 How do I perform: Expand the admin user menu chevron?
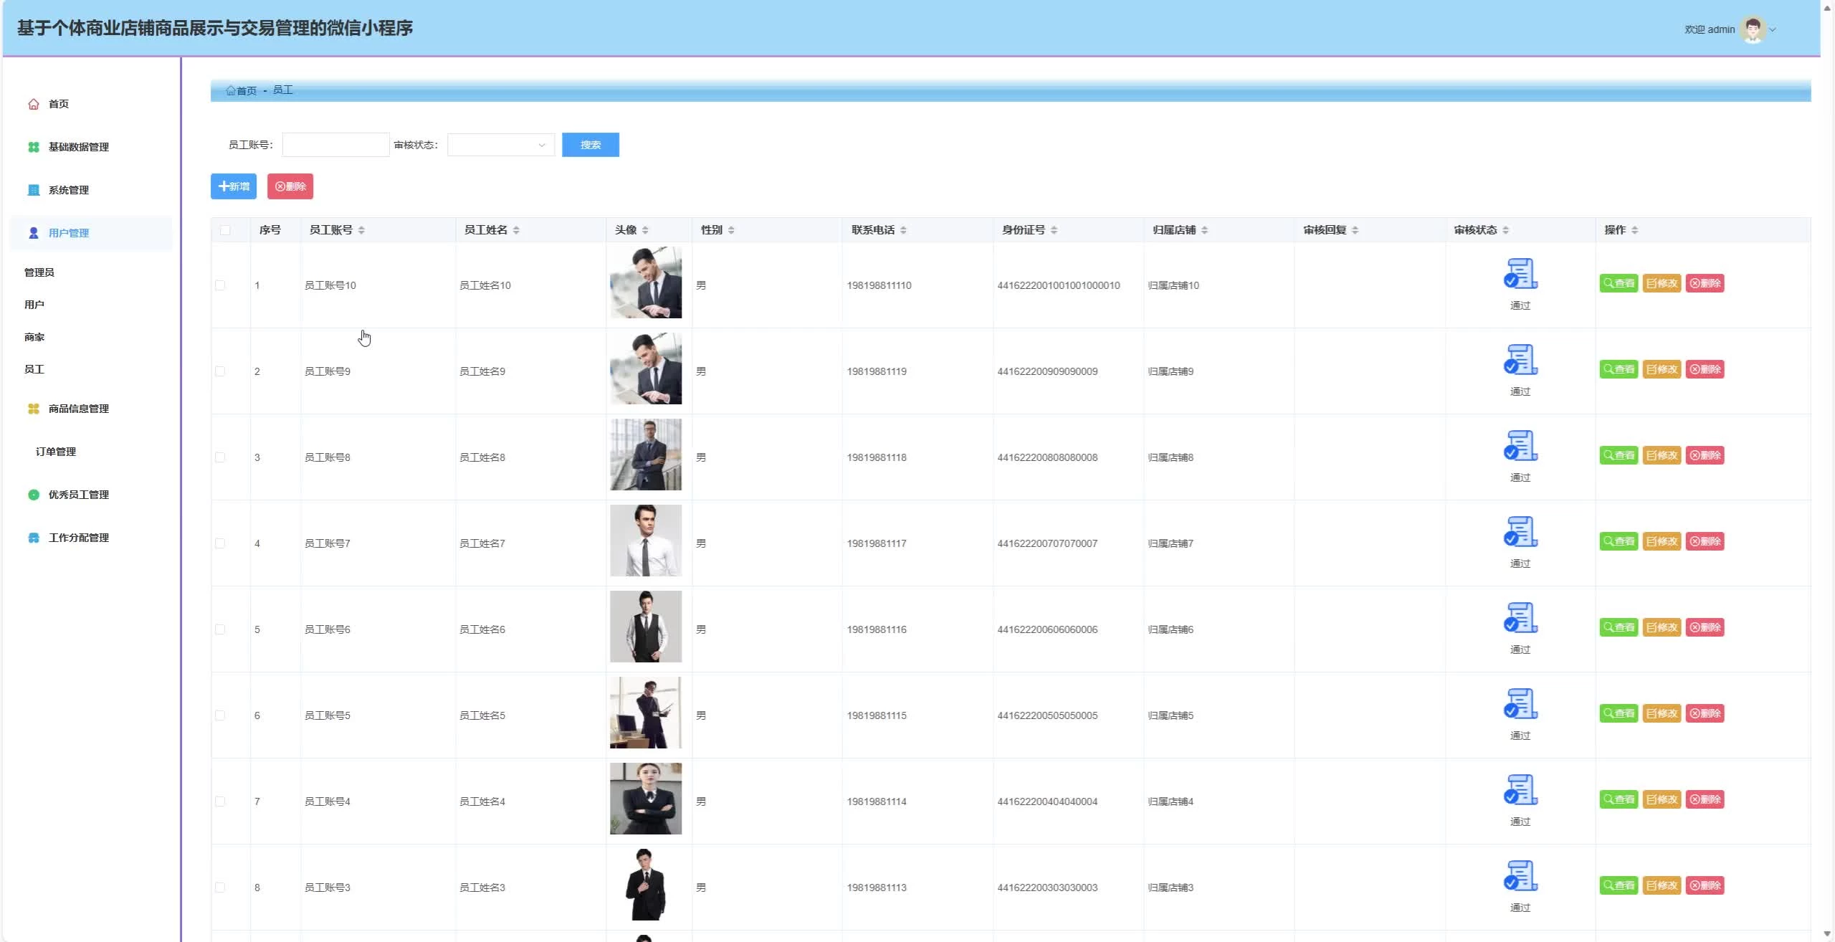coord(1773,29)
